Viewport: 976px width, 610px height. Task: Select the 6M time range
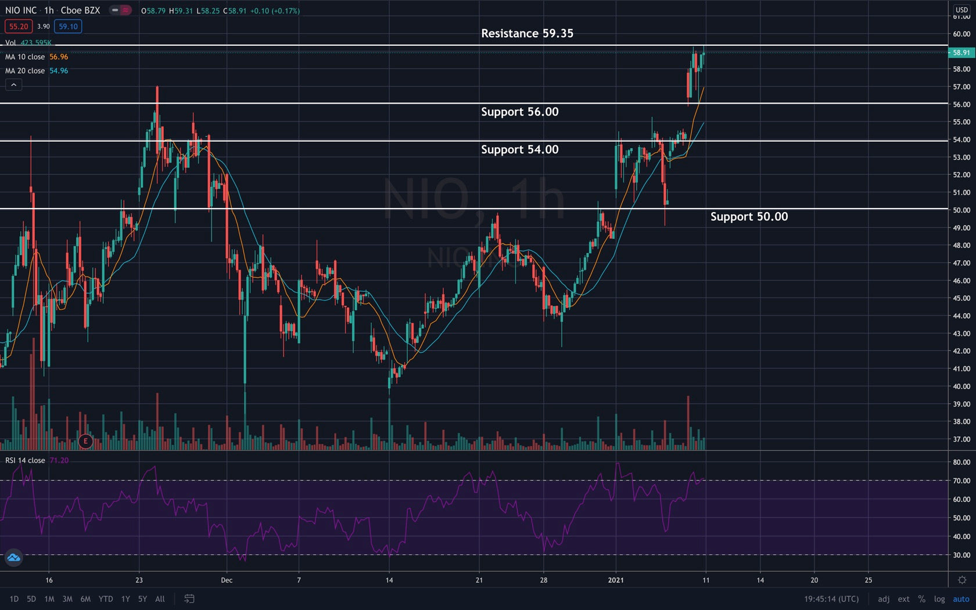coord(85,599)
